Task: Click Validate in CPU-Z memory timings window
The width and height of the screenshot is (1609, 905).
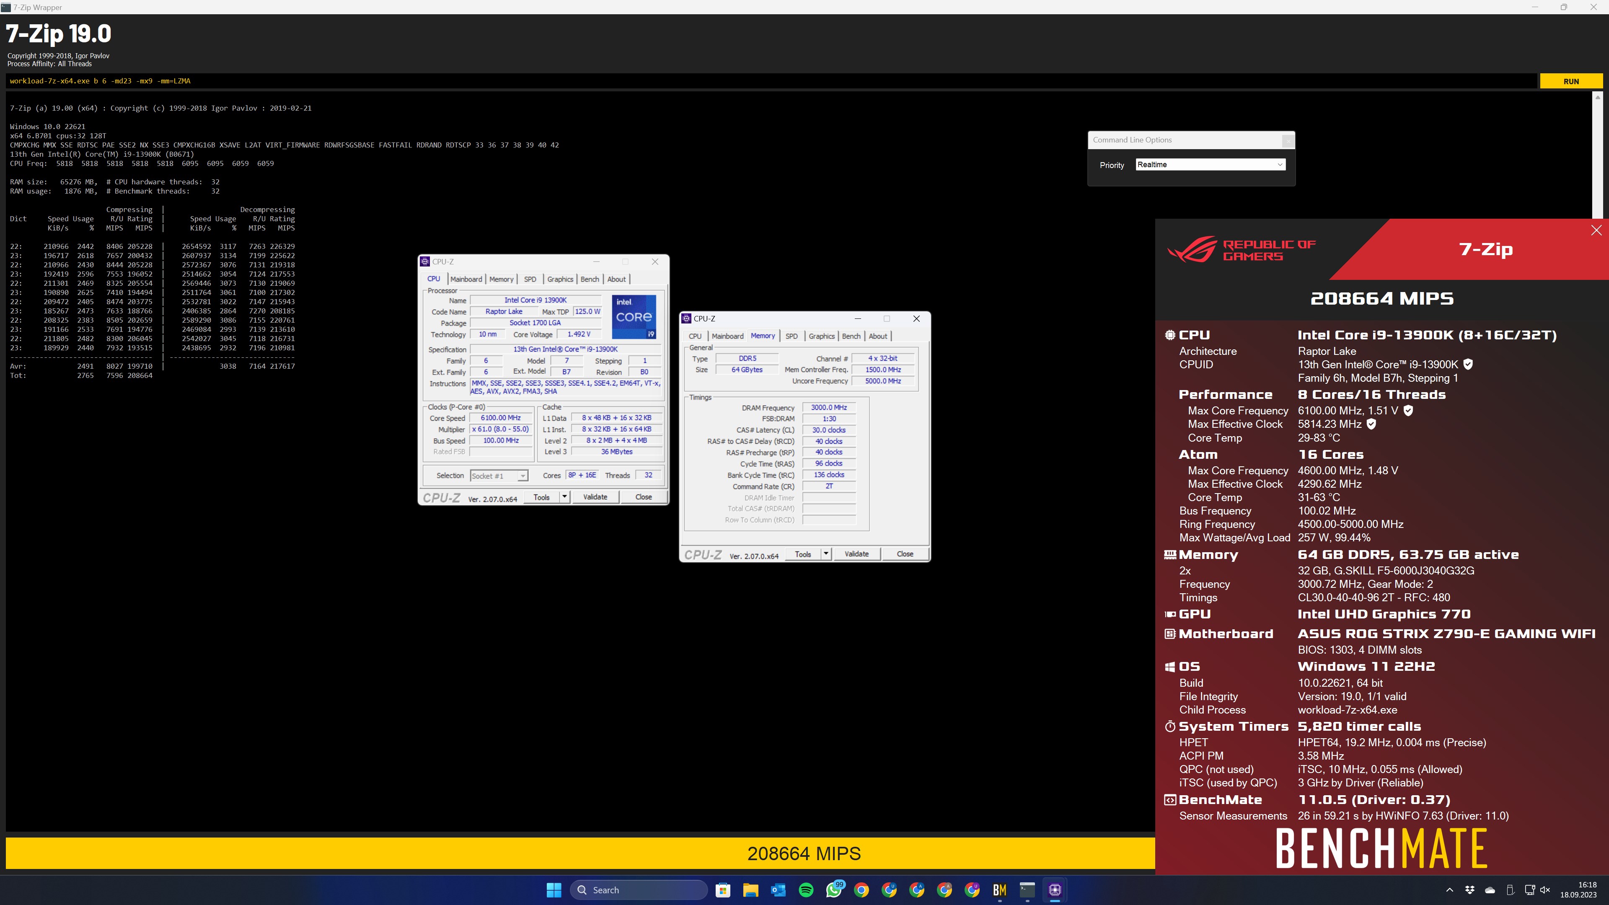Action: [x=856, y=554]
